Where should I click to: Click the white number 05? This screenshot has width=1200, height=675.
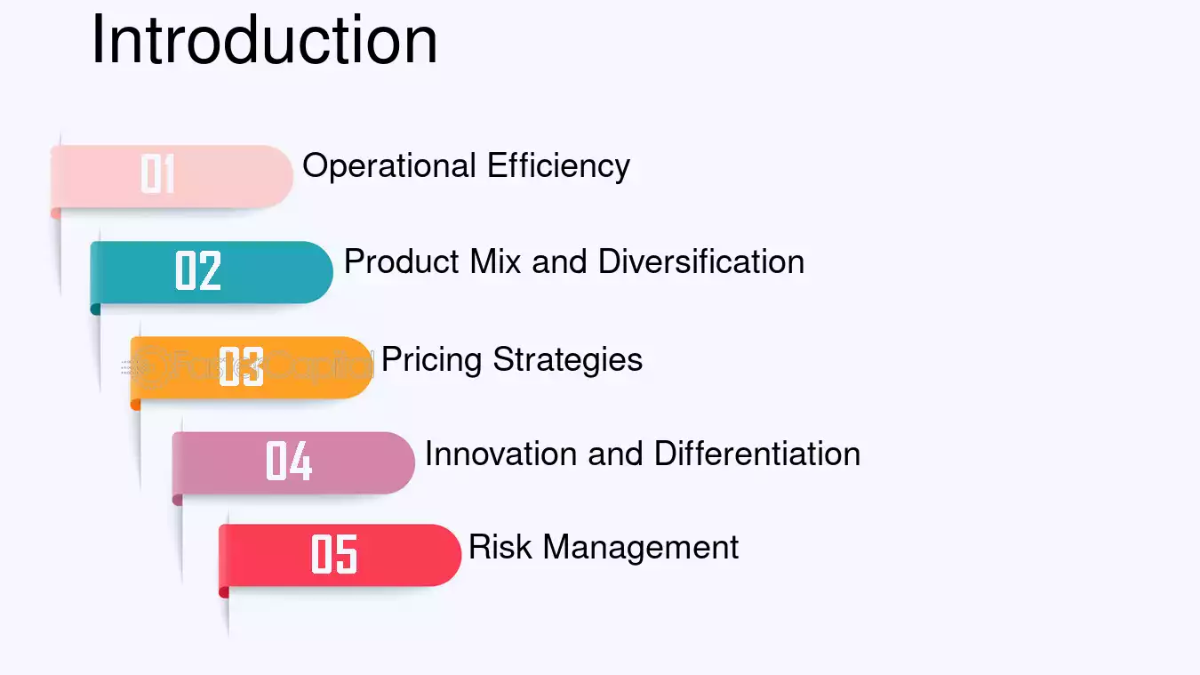334,553
